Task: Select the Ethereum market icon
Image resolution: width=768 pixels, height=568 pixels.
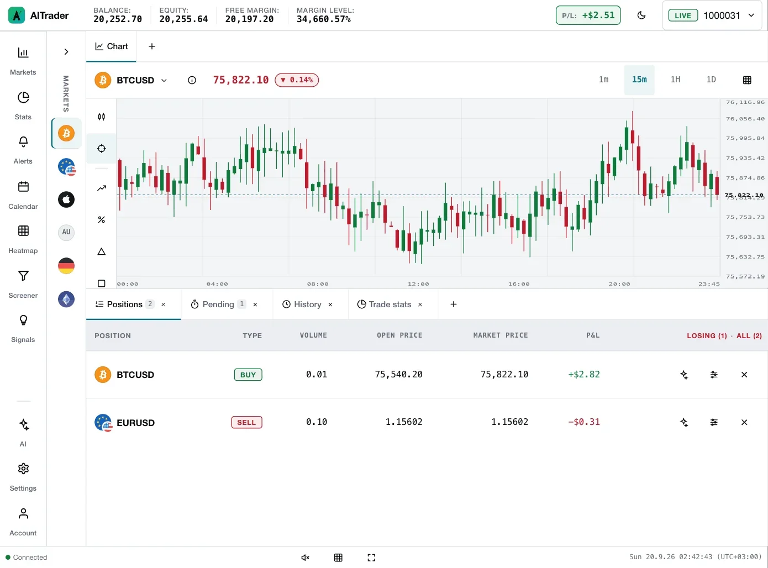Action: tap(66, 299)
